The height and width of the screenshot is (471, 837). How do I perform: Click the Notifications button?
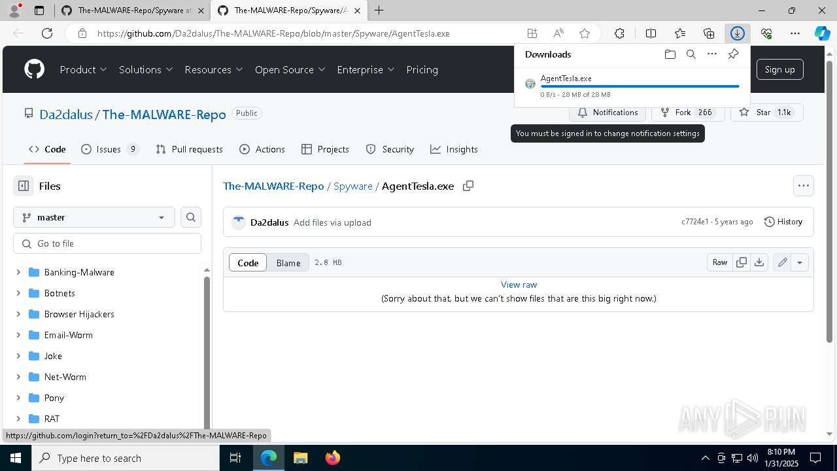coord(607,113)
